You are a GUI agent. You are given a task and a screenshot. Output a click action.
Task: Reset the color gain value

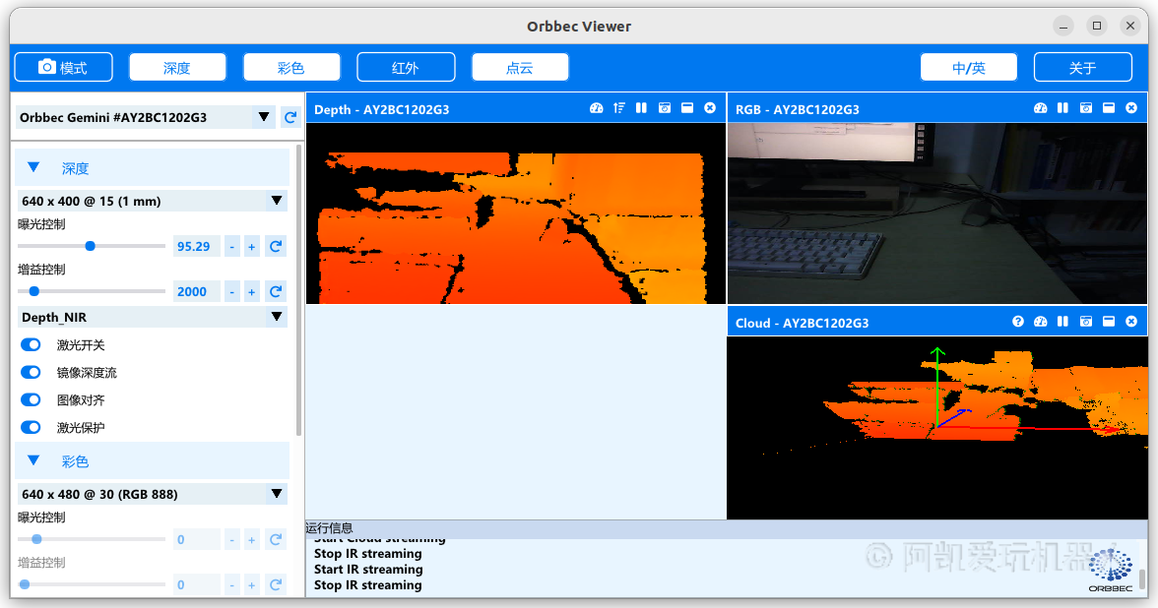pyautogui.click(x=276, y=584)
